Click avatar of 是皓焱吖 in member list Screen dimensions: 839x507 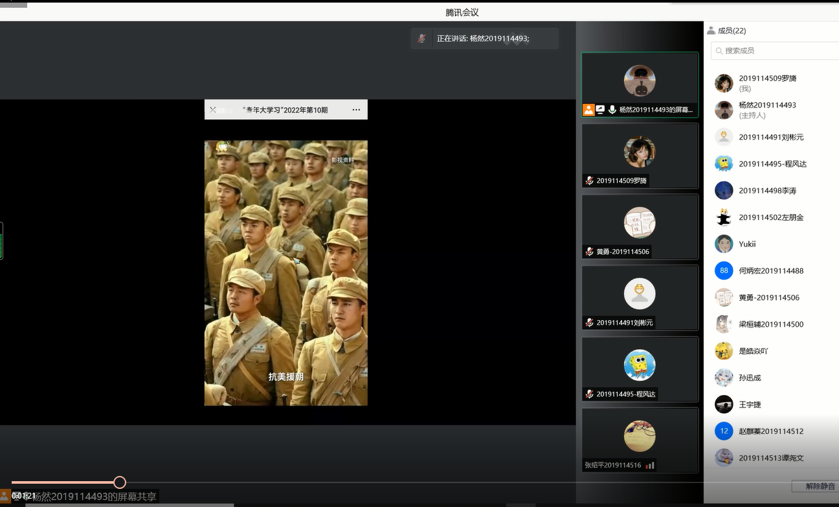click(x=724, y=351)
